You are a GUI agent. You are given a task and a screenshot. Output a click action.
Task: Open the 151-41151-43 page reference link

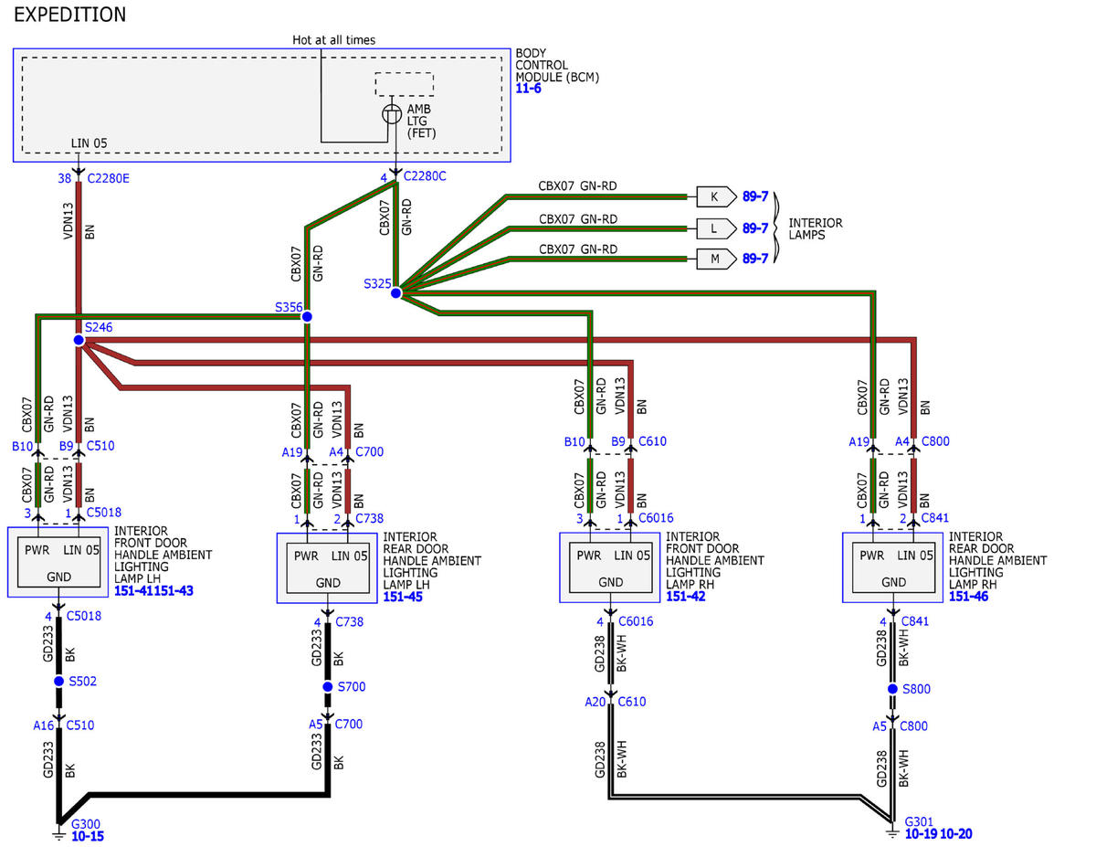pyautogui.click(x=154, y=591)
